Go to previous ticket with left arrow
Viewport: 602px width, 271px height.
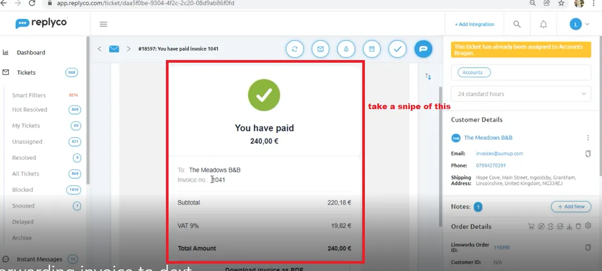(x=99, y=49)
